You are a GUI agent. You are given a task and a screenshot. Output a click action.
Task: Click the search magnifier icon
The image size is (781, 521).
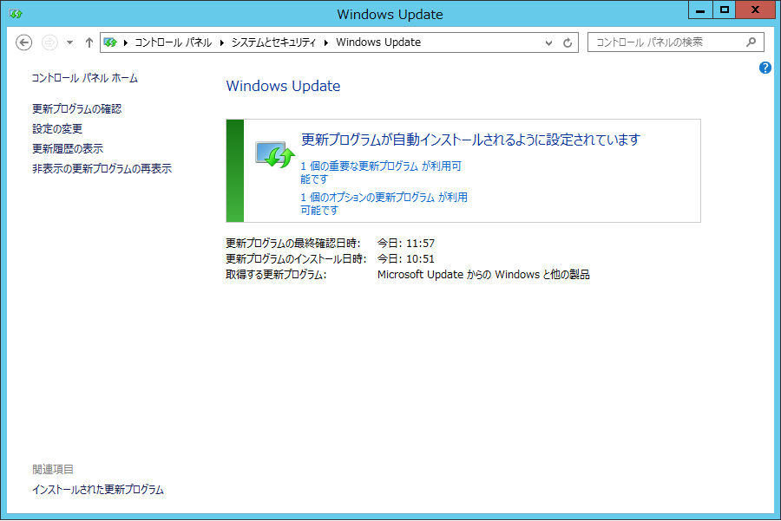751,42
